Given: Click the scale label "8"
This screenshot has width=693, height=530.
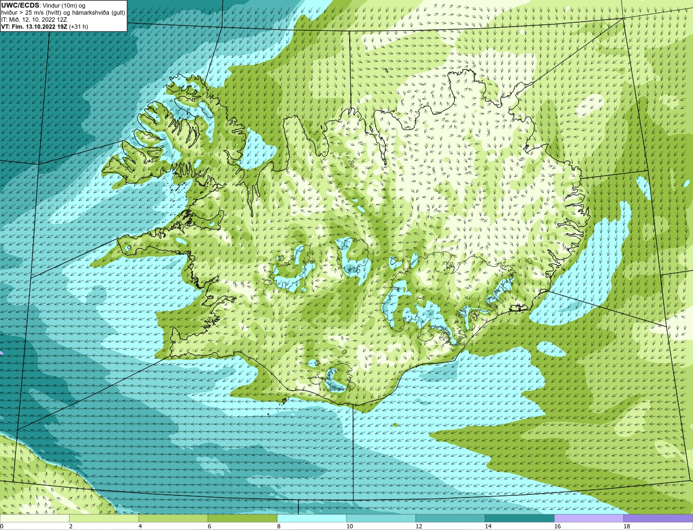Looking at the screenshot, I should coord(279,526).
